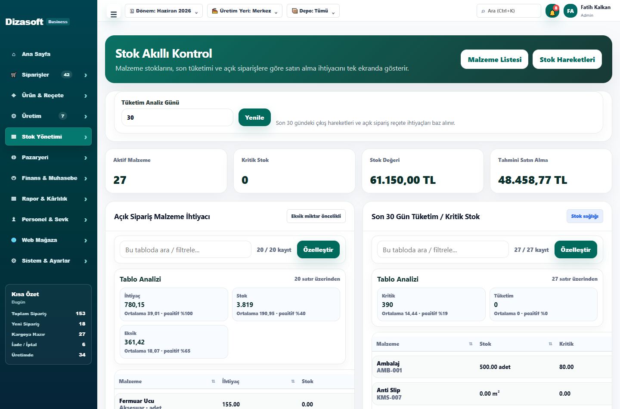Focus the Tüketim Analiz Günü field
Image resolution: width=620 pixels, height=409 pixels.
(x=177, y=118)
